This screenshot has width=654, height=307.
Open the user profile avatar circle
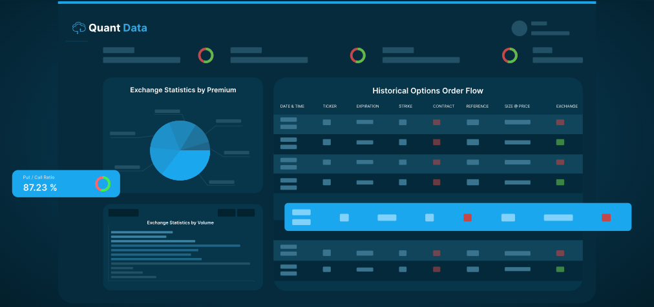pos(520,28)
